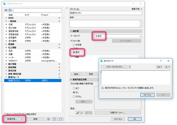Open the パラメータとプロパティ menu button
Viewport: 177px width, 125px height.
click(116, 67)
